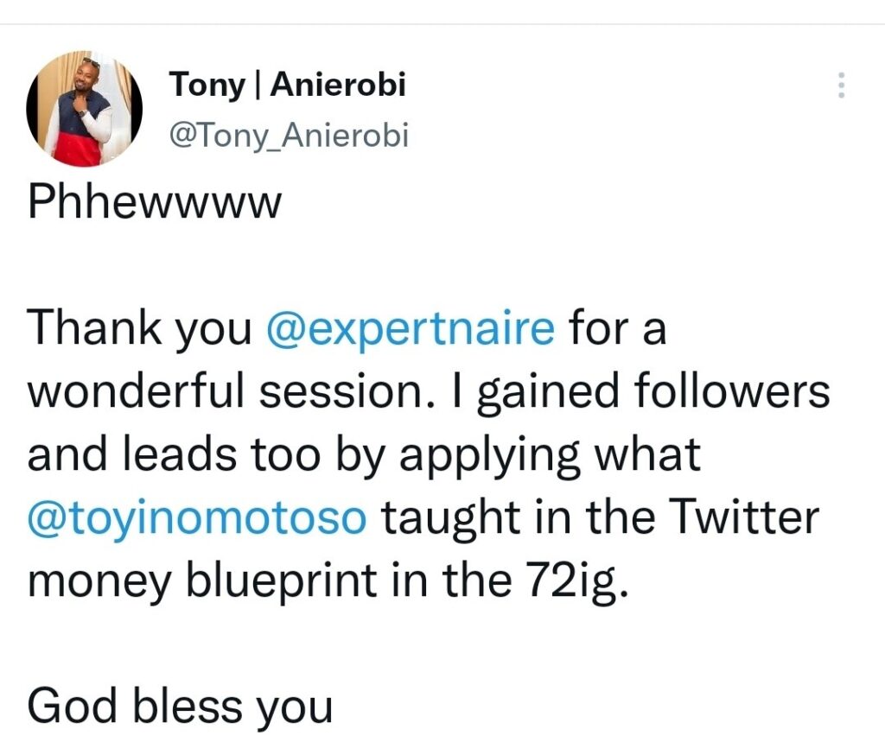Click the words "Thank you" in the tweet

(138, 330)
